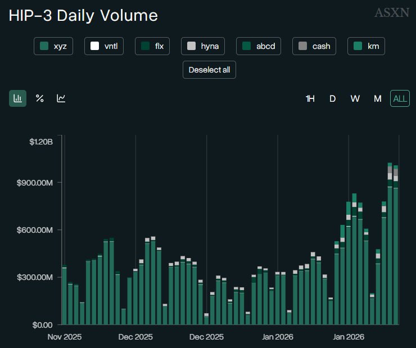
Task: Choose the W weekly timeframe
Action: click(355, 98)
